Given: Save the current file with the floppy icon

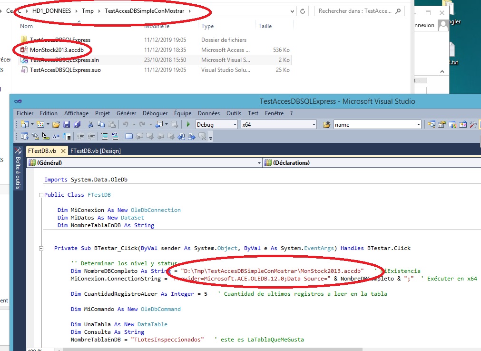Looking at the screenshot, I should coord(67,124).
